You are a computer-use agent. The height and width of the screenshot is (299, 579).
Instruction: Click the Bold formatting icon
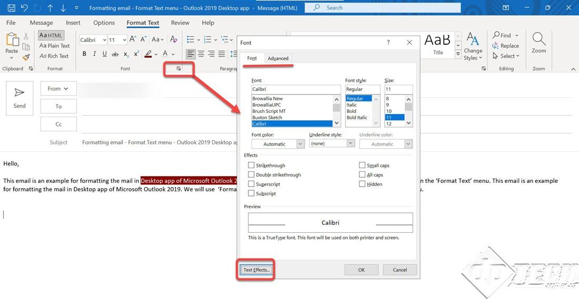84,54
